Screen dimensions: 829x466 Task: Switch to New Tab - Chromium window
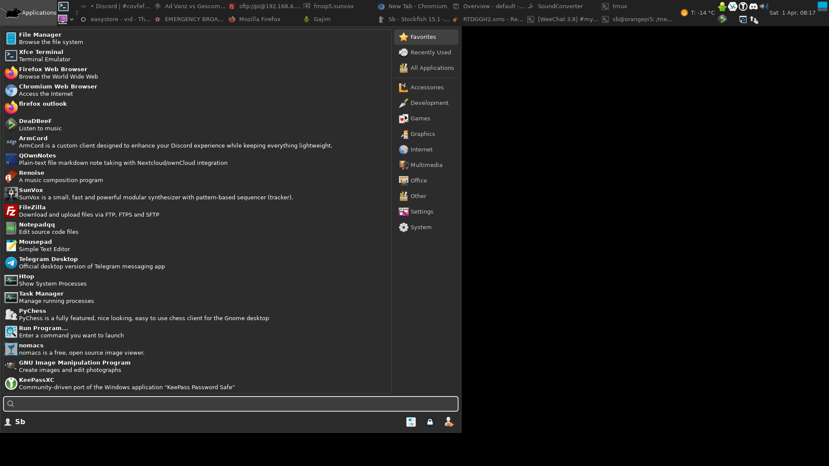413,6
